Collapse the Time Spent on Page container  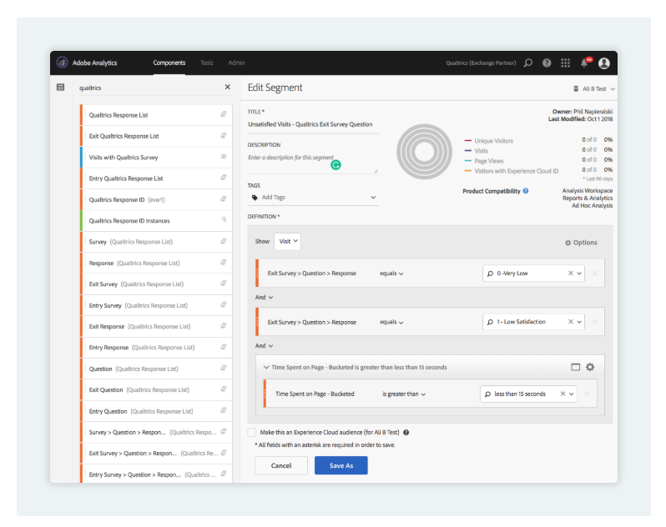[266, 367]
